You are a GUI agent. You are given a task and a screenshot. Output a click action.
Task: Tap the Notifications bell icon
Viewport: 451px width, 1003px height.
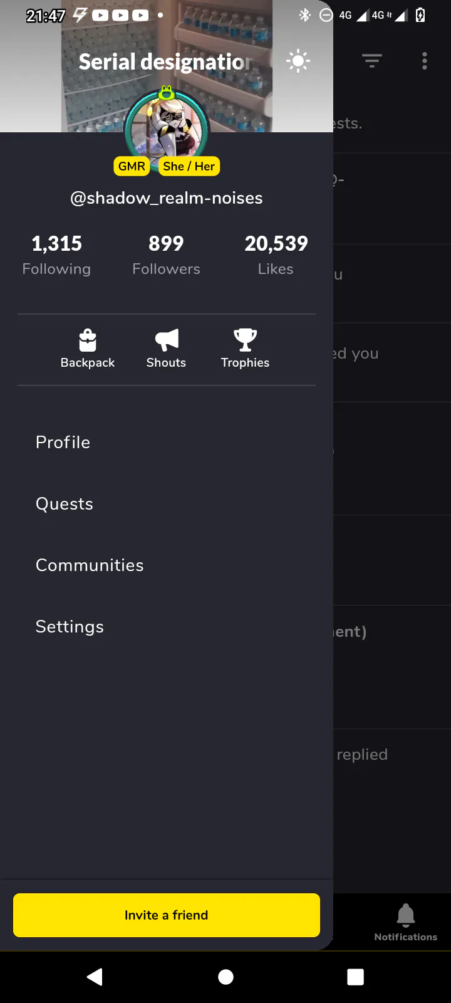click(406, 915)
